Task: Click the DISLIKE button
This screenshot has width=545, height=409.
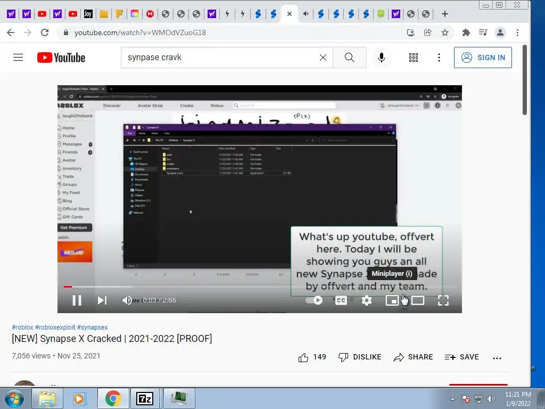Action: (360, 357)
